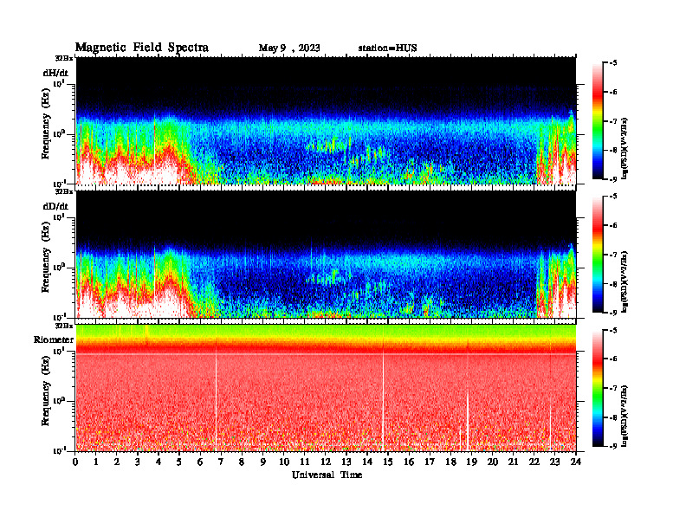Viewport: 686px width, 530px height.
Task: Click the "dD/dt" panel label
Action: point(55,206)
